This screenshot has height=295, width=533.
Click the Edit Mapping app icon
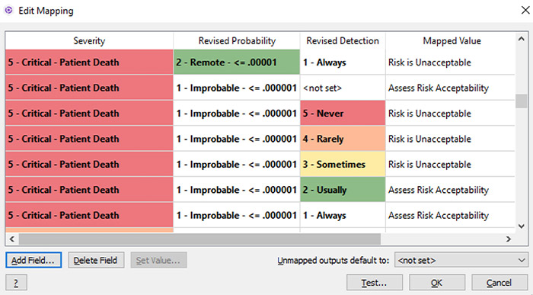(x=8, y=10)
